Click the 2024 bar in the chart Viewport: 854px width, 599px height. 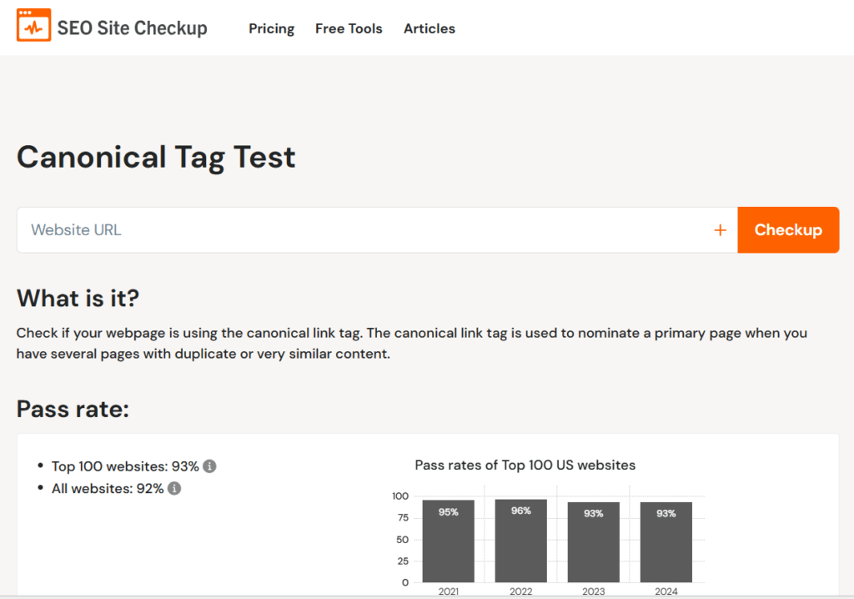pyautogui.click(x=666, y=542)
